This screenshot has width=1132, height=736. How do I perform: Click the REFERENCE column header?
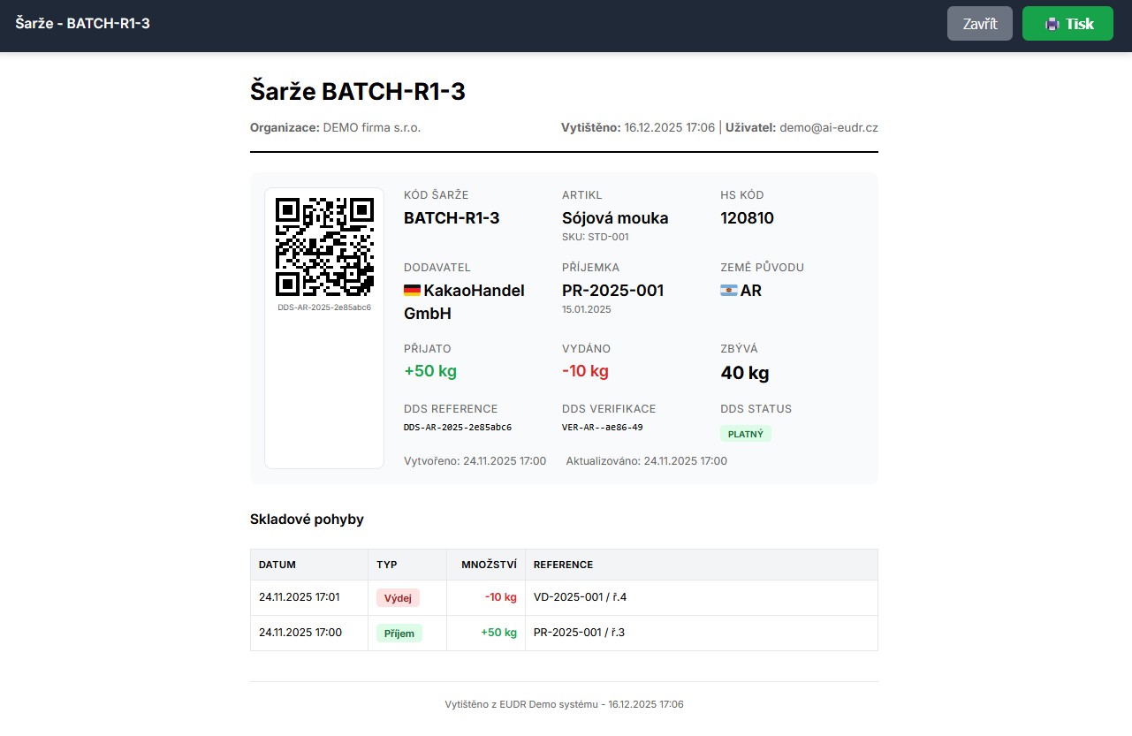pos(563,565)
